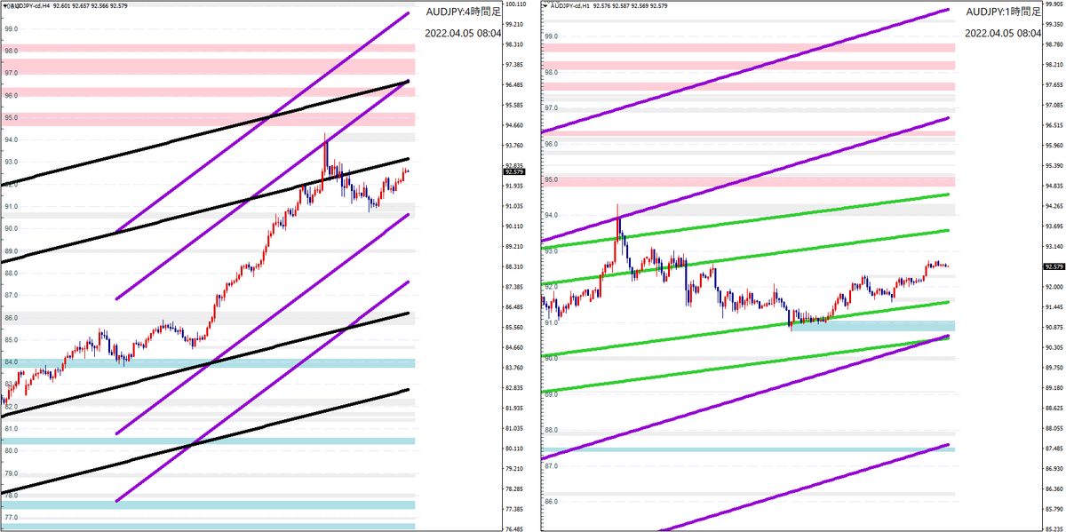Click the 93.140 price axis value
Screen dimensions: 1066x532
click(x=1055, y=246)
